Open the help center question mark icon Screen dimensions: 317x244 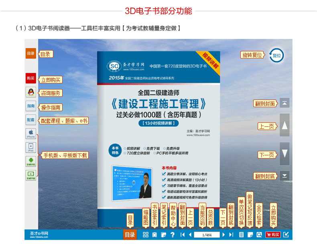[x=172, y=235]
